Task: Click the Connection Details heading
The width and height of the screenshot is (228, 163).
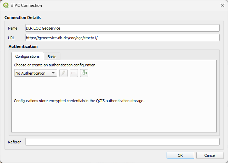Action: (x=22, y=18)
